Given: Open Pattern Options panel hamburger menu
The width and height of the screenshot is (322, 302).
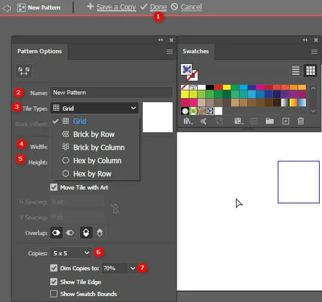Looking at the screenshot, I should pyautogui.click(x=170, y=51).
